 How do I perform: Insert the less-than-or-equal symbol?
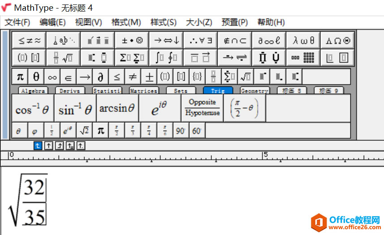(x=116, y=77)
